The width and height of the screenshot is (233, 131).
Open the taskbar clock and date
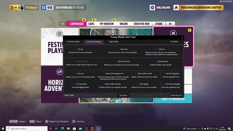click(x=222, y=128)
